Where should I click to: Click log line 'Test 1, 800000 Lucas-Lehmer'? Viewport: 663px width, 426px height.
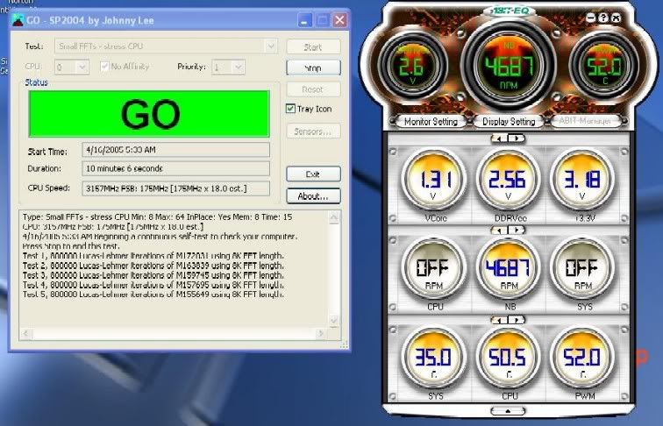click(153, 256)
